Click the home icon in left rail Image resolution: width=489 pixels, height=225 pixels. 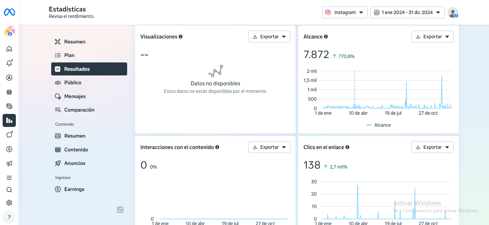[9, 49]
